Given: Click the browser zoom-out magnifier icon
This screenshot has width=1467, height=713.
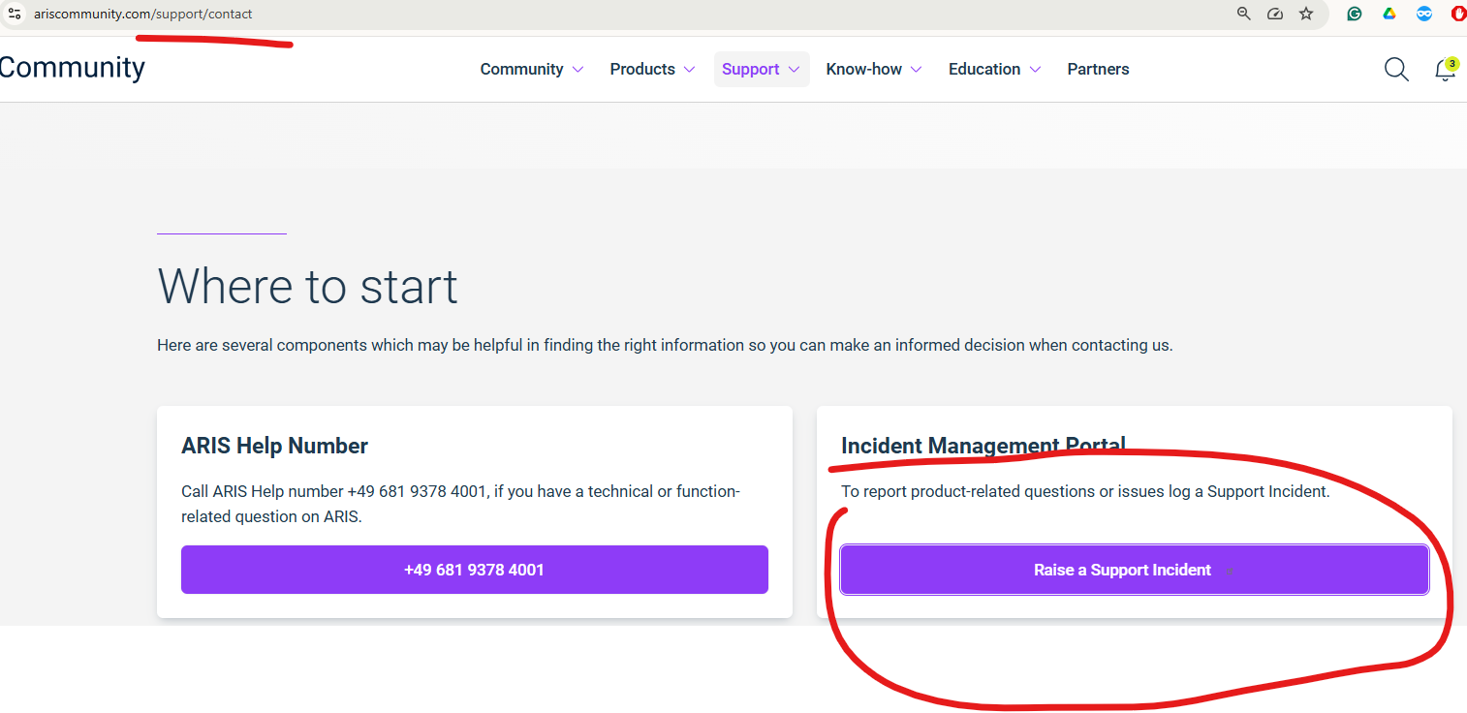Looking at the screenshot, I should pyautogui.click(x=1244, y=14).
